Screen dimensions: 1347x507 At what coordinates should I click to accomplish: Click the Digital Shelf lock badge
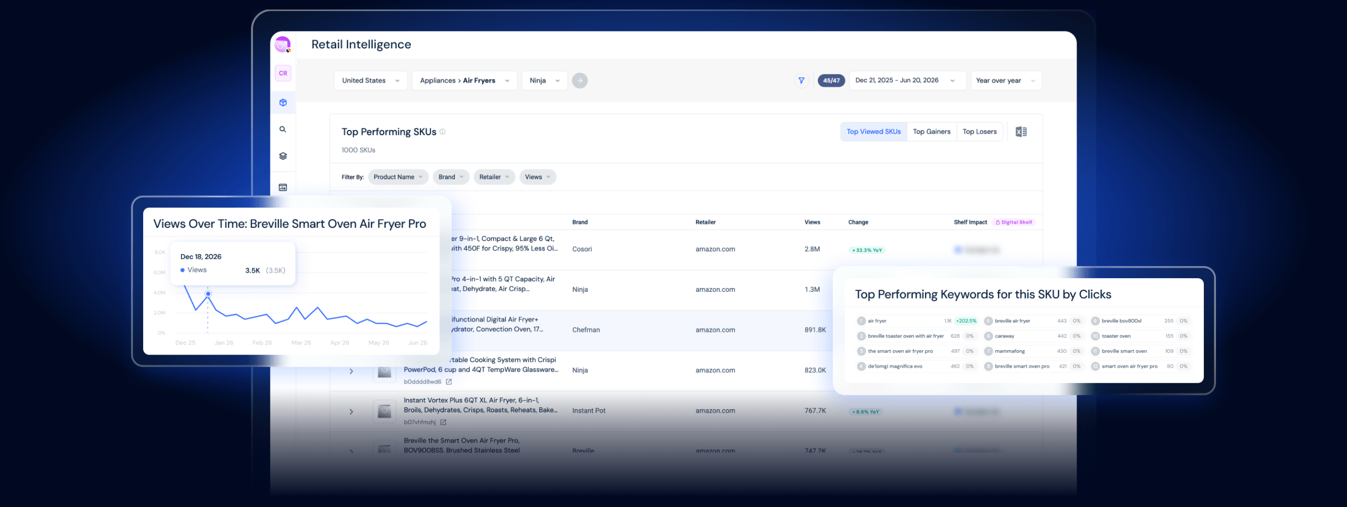click(x=1014, y=222)
